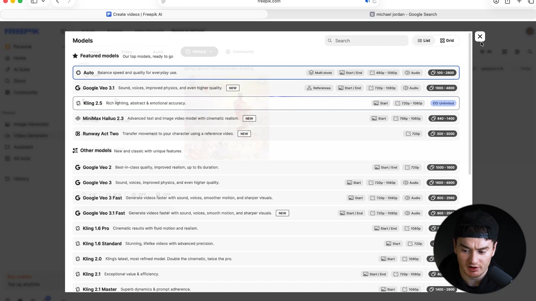This screenshot has height=301, width=536.
Task: Click Audio tag on Auto row
Action: [x=412, y=73]
